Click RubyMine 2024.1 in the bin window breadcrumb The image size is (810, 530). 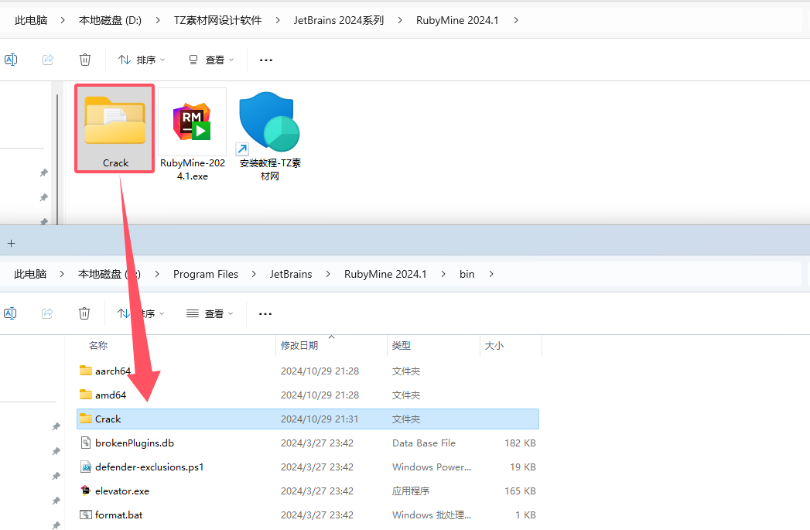pyautogui.click(x=385, y=274)
